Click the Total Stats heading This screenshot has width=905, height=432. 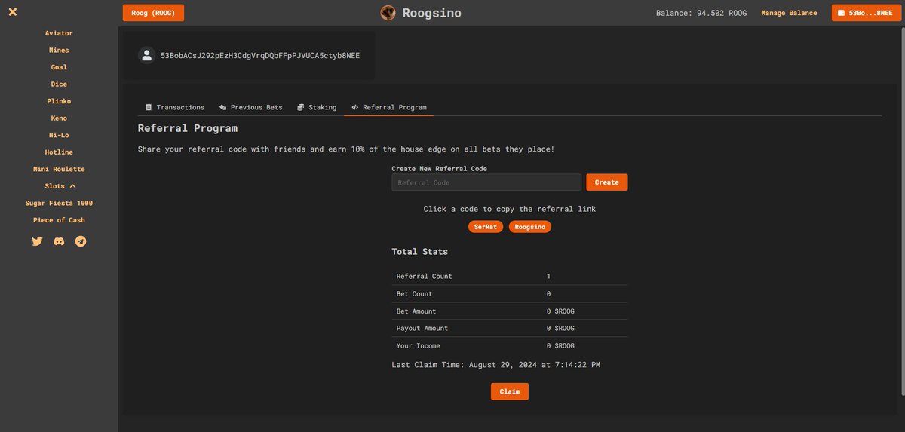(420, 252)
